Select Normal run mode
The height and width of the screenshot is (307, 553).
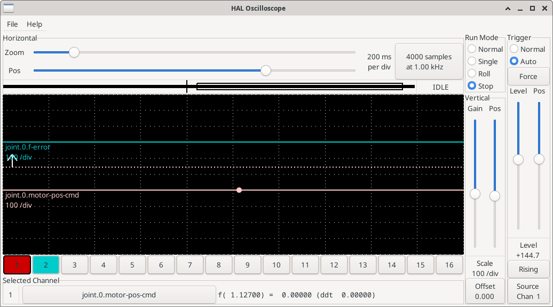pos(485,49)
